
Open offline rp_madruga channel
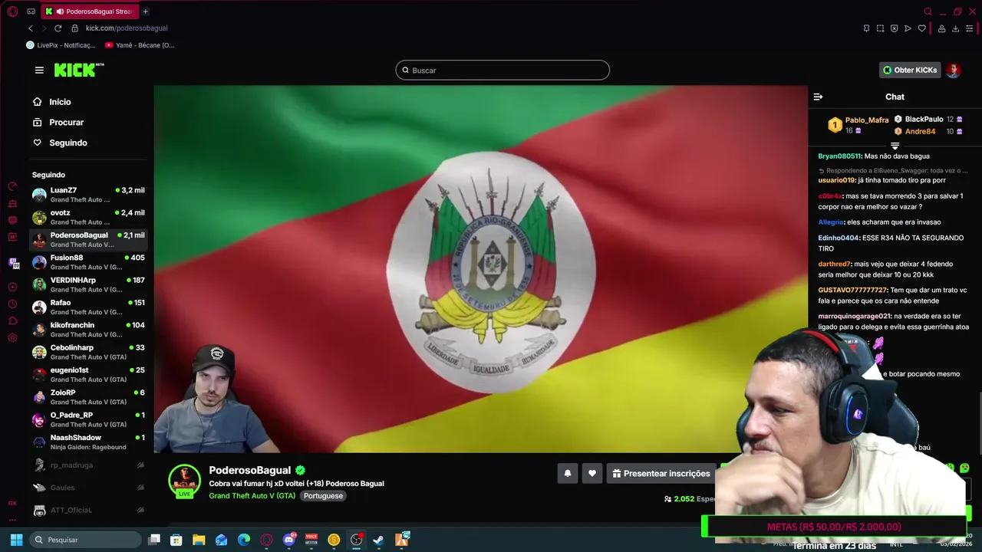click(x=88, y=465)
